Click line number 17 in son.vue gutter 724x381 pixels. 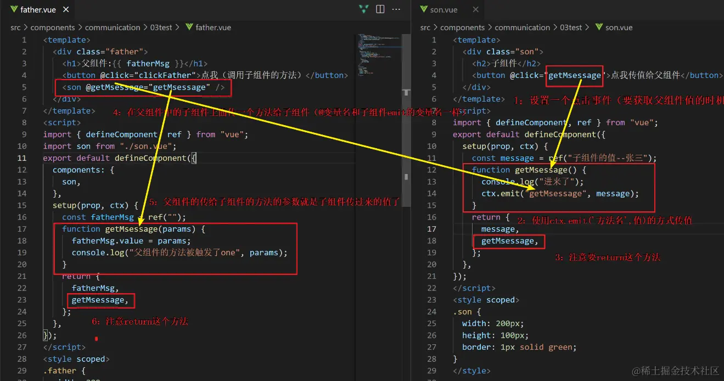[x=431, y=229]
